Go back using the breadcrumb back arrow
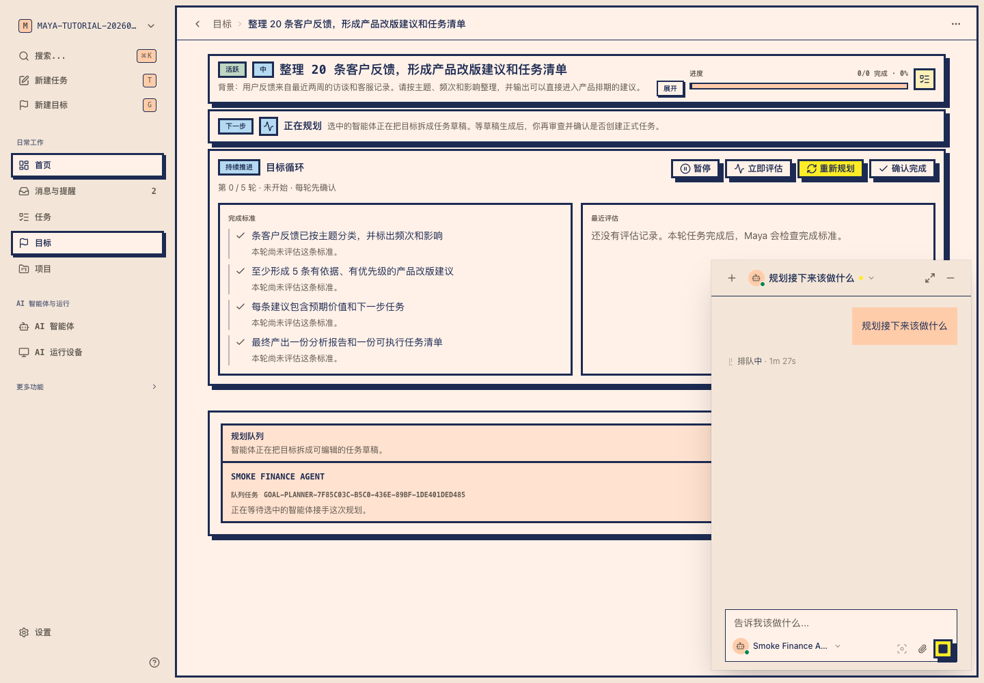 pyautogui.click(x=197, y=24)
